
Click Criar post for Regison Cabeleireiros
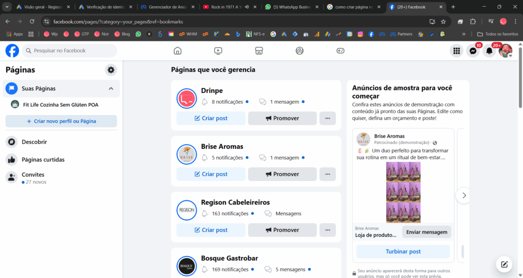[211, 230]
